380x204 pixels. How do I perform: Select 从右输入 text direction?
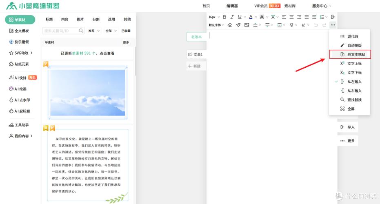pos(349,91)
